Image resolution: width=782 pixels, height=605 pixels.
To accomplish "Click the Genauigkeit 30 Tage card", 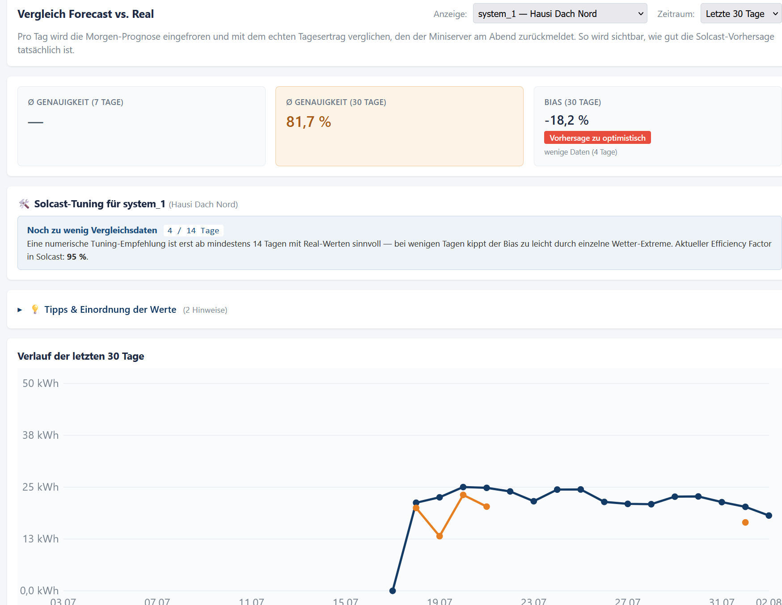I will (x=399, y=126).
